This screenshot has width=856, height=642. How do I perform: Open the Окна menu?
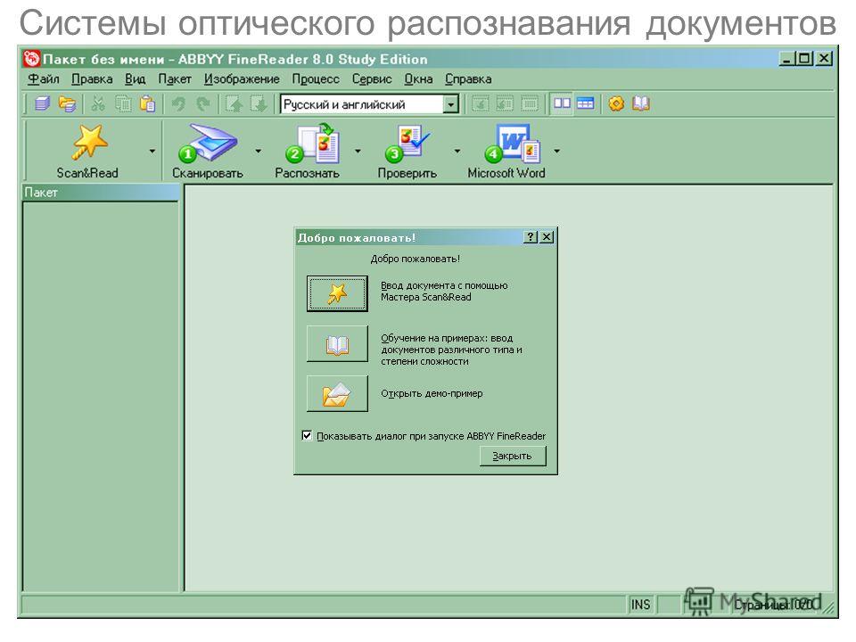tap(418, 79)
